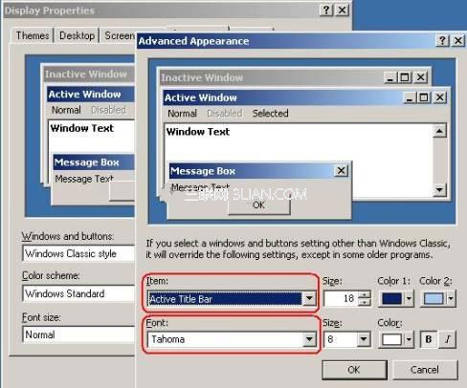Click the Window Text in Display Properties preview
The width and height of the screenshot is (467, 388).
81,128
